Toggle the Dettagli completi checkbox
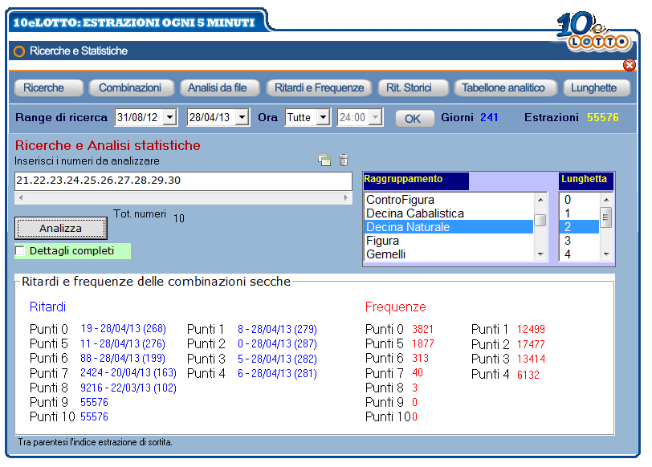This screenshot has height=467, width=652. coord(19,251)
